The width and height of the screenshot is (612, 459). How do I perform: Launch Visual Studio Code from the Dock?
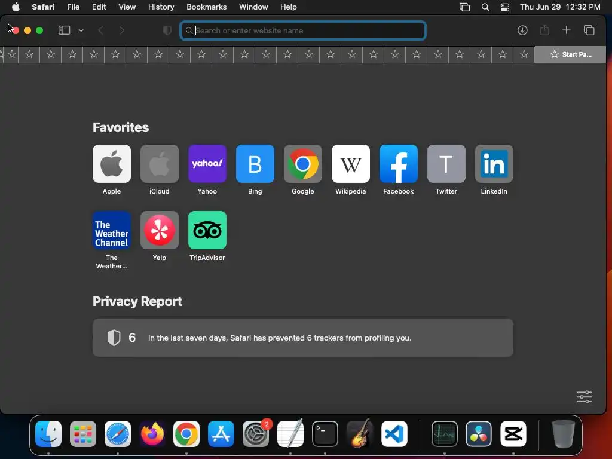click(394, 434)
